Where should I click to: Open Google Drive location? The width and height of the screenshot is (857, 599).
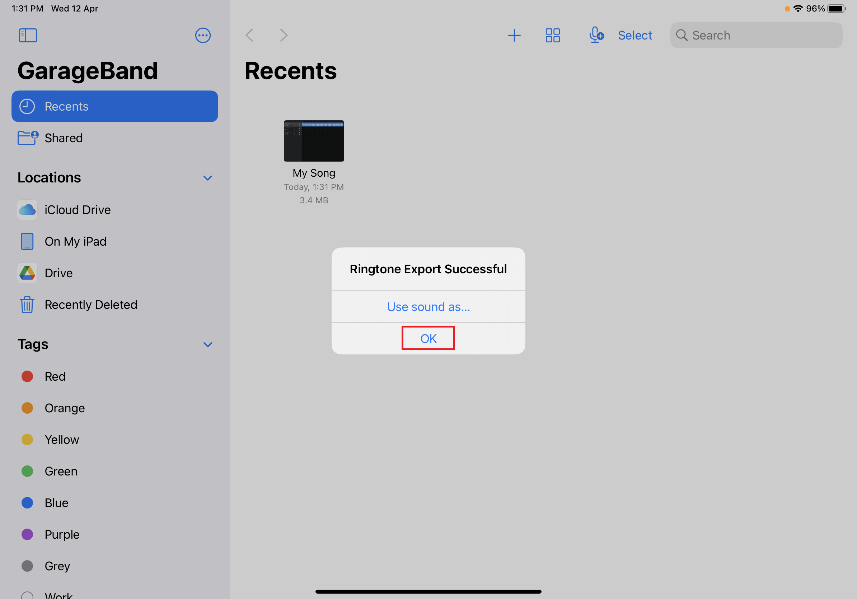pos(114,273)
